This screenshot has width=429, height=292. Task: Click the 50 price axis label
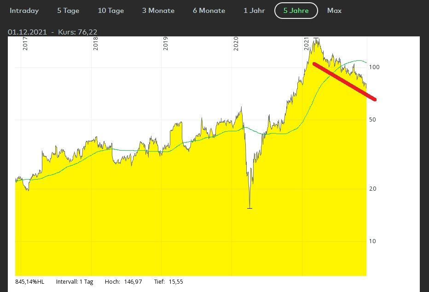pos(372,120)
